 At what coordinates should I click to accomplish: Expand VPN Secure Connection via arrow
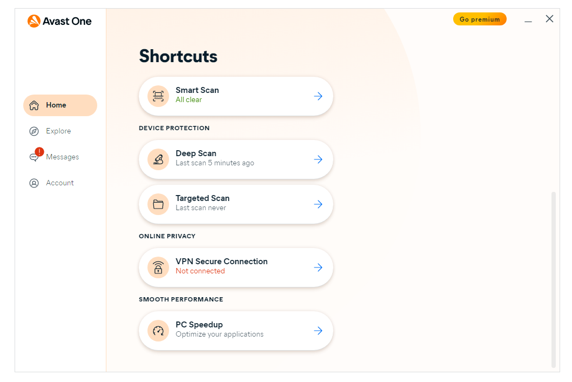[x=318, y=267]
